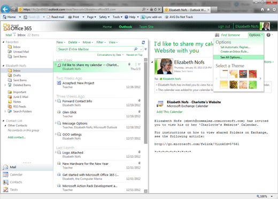278x199 pixels.
Task: Open Contacts in the navigation pane
Action: click(x=16, y=182)
